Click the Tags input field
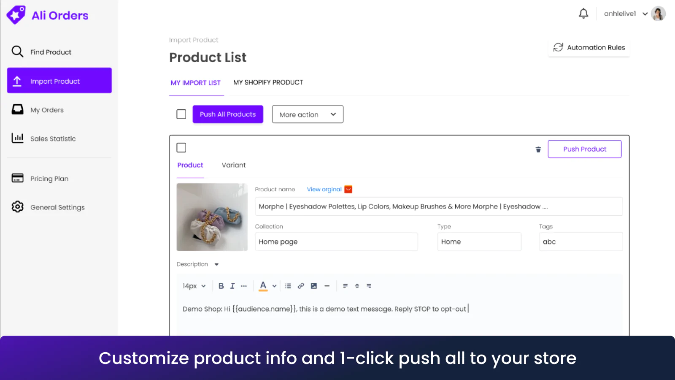This screenshot has width=675, height=380. pos(581,242)
